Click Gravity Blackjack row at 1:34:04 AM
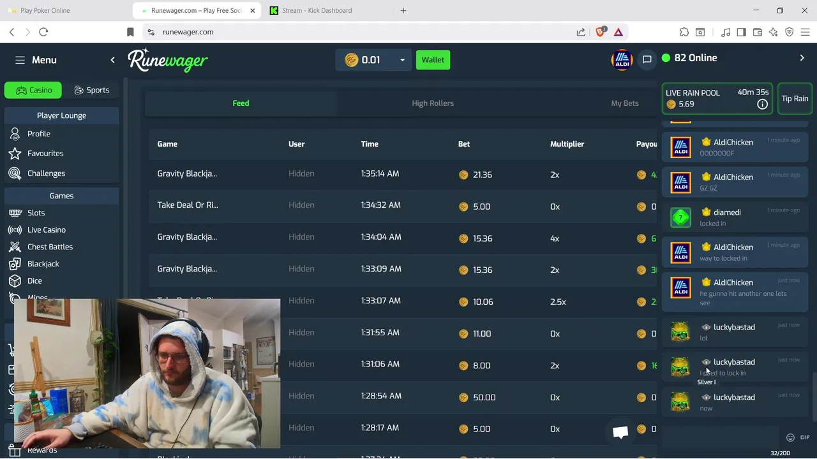Viewport: 817px width, 459px height. tap(403, 238)
